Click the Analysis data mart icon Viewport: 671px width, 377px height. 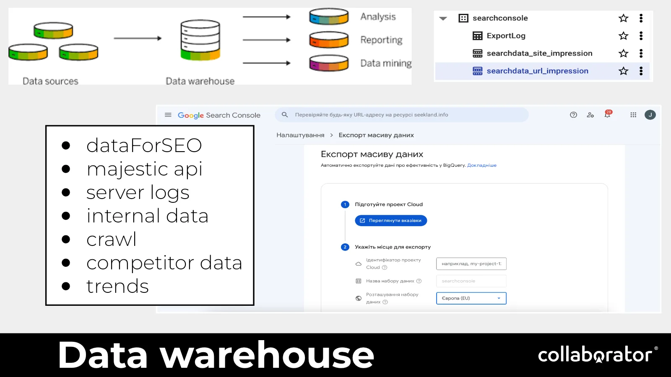[329, 17]
